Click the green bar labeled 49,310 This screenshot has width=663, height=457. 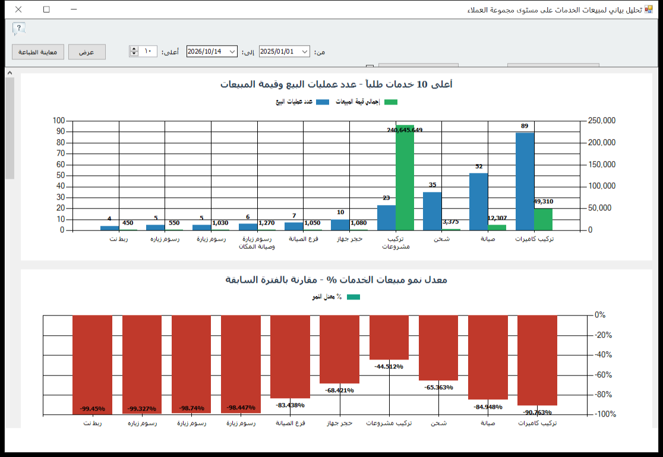(544, 219)
